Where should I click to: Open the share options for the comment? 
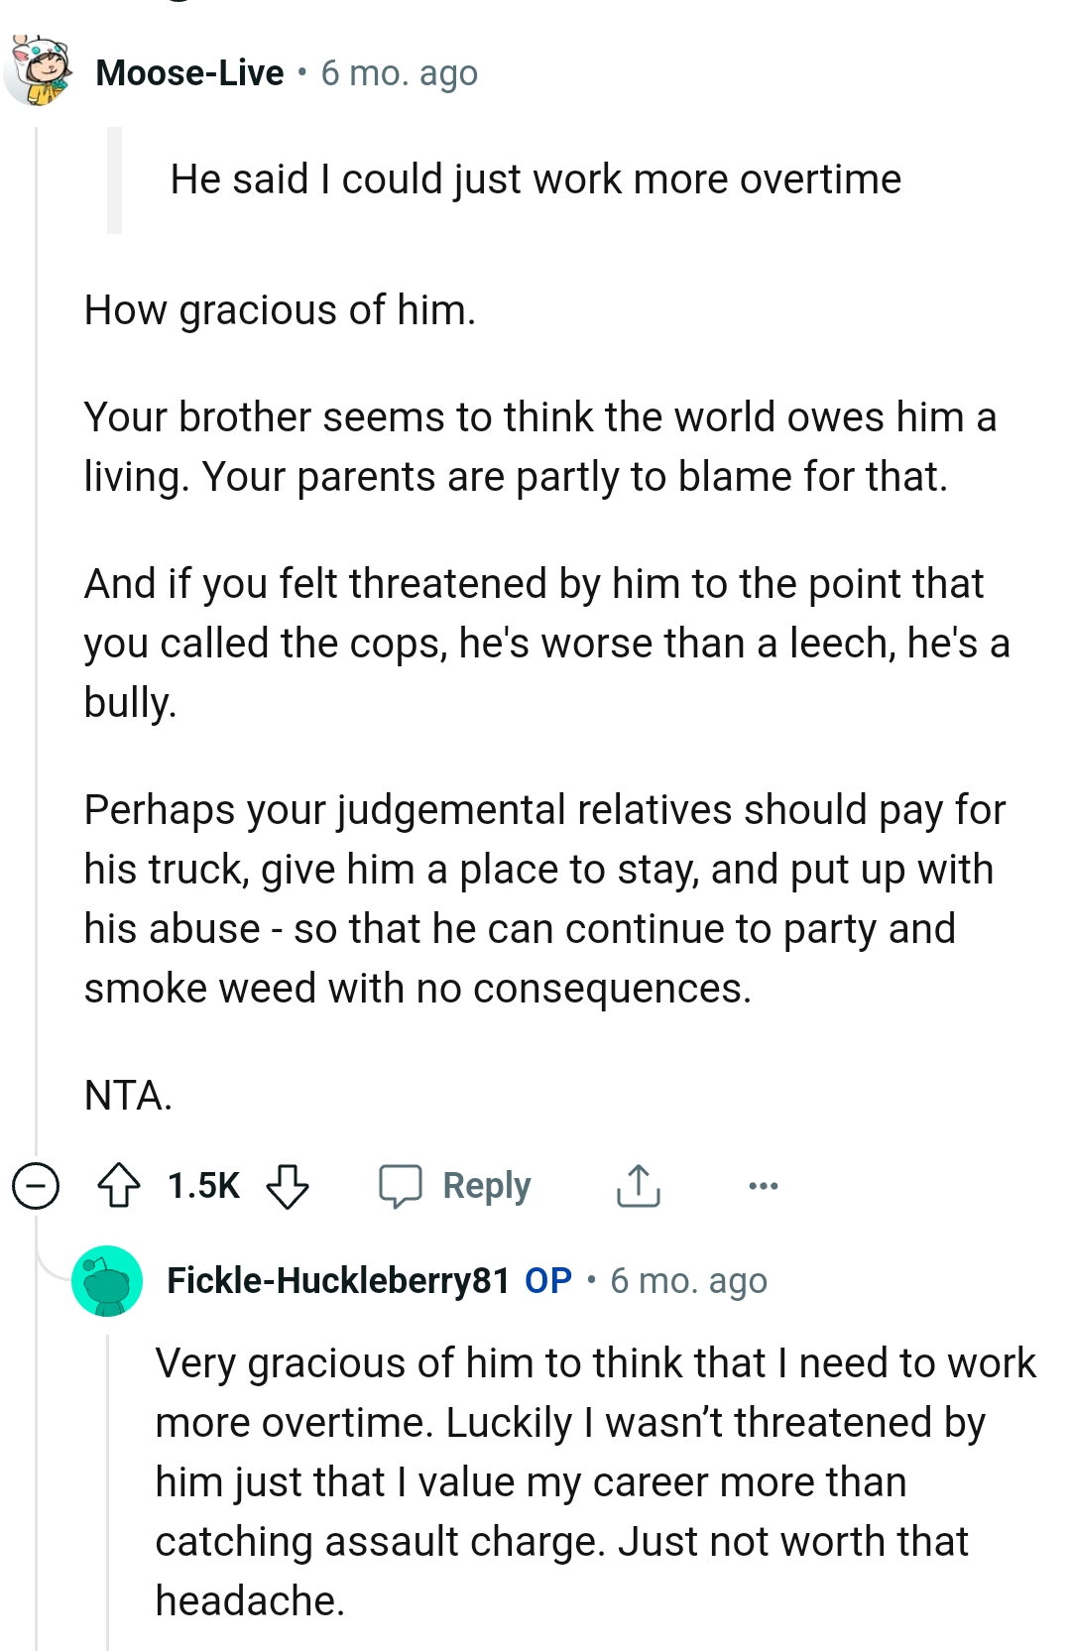tap(638, 1185)
